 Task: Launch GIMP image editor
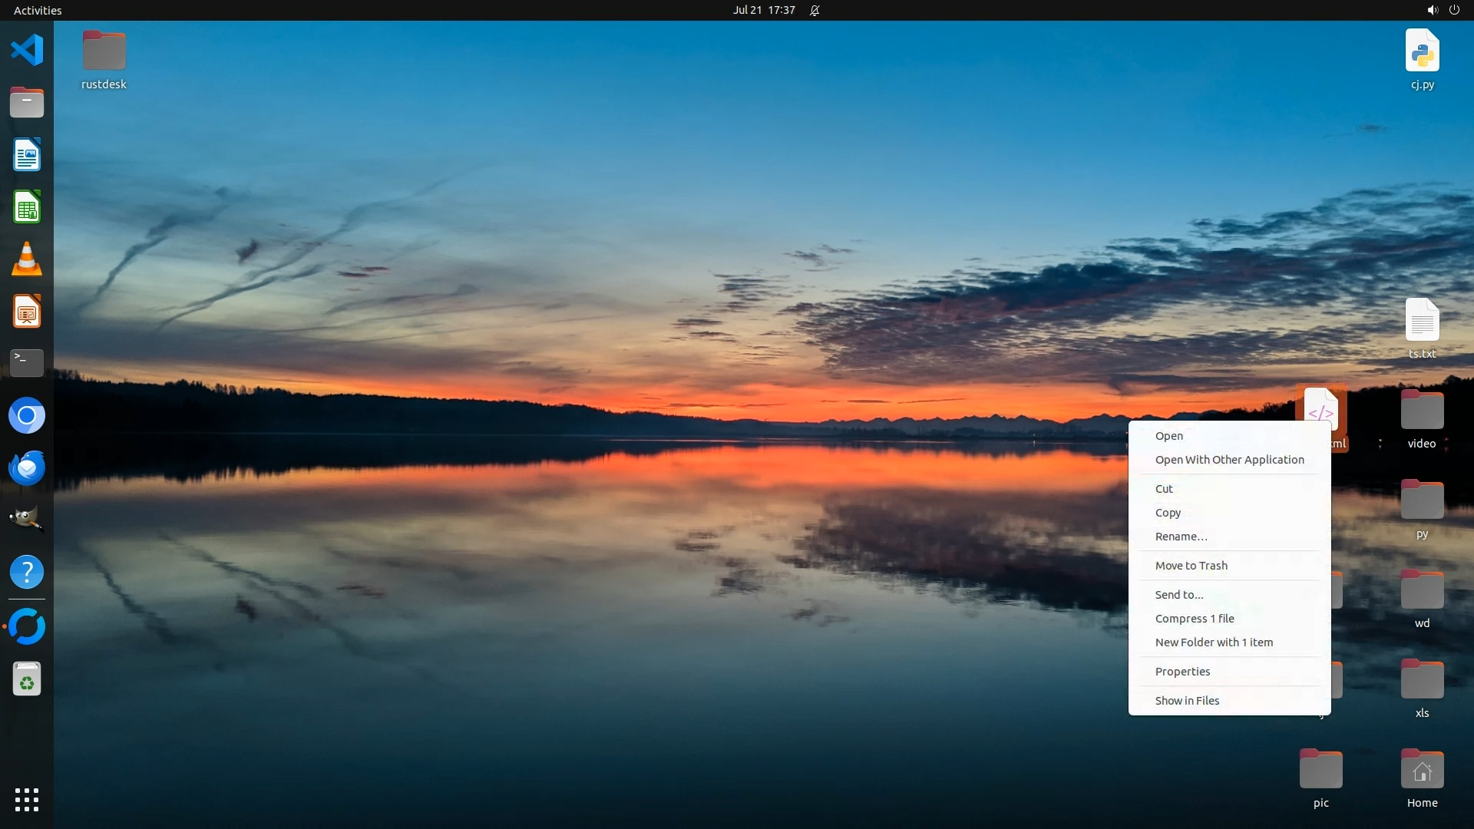tap(27, 520)
